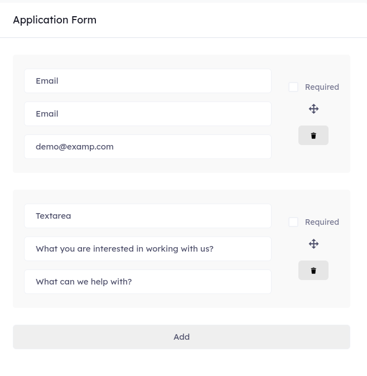Tick Required checkbox for the Textarea field
This screenshot has width=367, height=376.
pos(293,222)
